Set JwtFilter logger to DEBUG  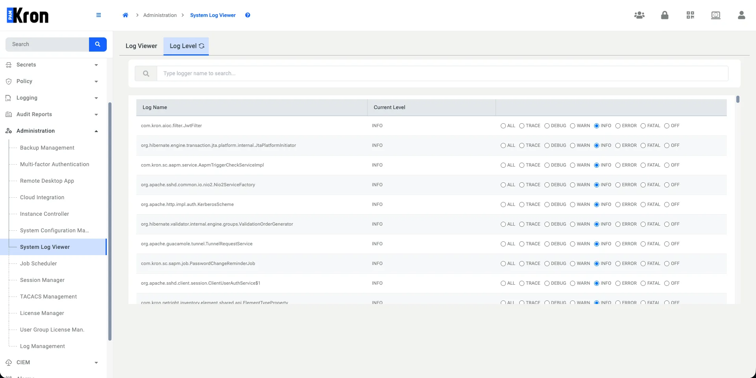(547, 126)
